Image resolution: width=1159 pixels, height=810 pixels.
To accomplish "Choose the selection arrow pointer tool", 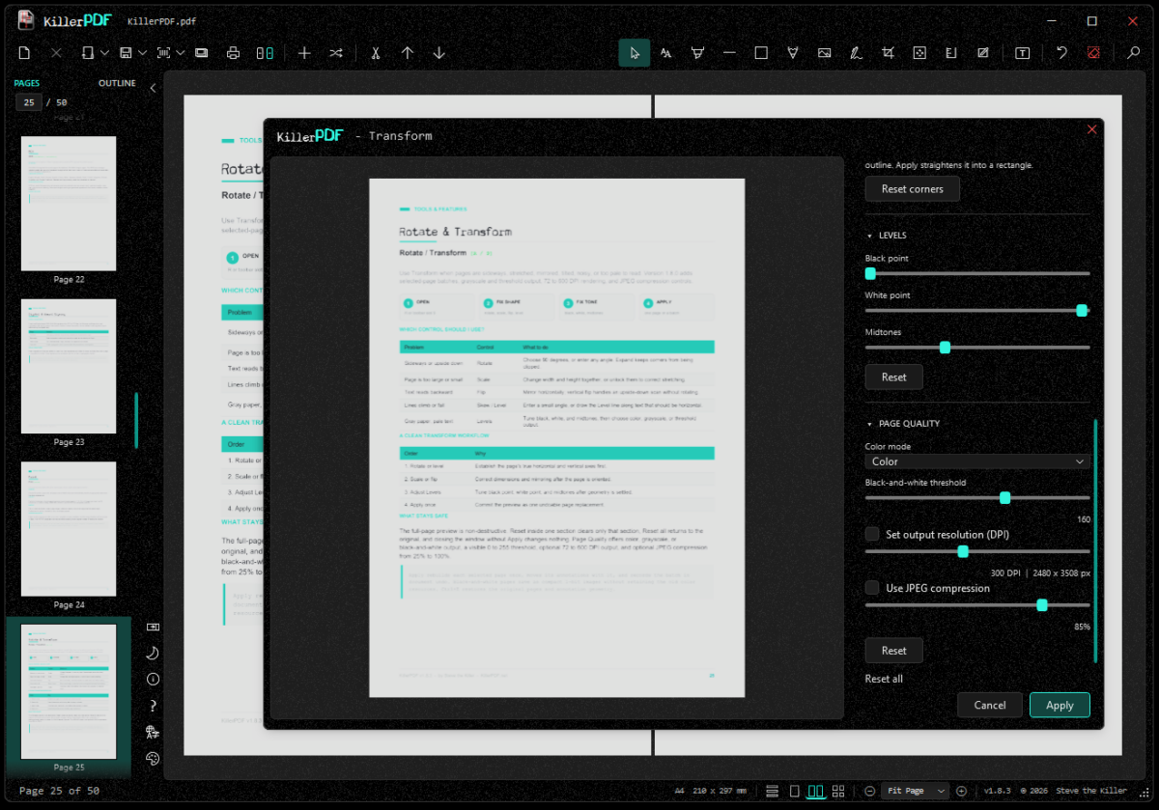I will [634, 53].
